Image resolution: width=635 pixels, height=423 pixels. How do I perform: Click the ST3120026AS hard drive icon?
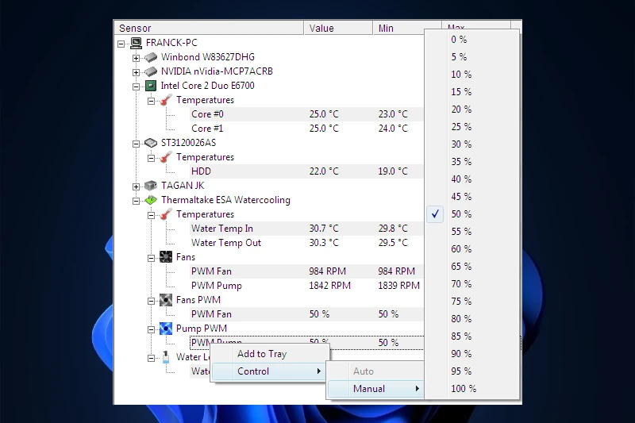[x=151, y=143]
